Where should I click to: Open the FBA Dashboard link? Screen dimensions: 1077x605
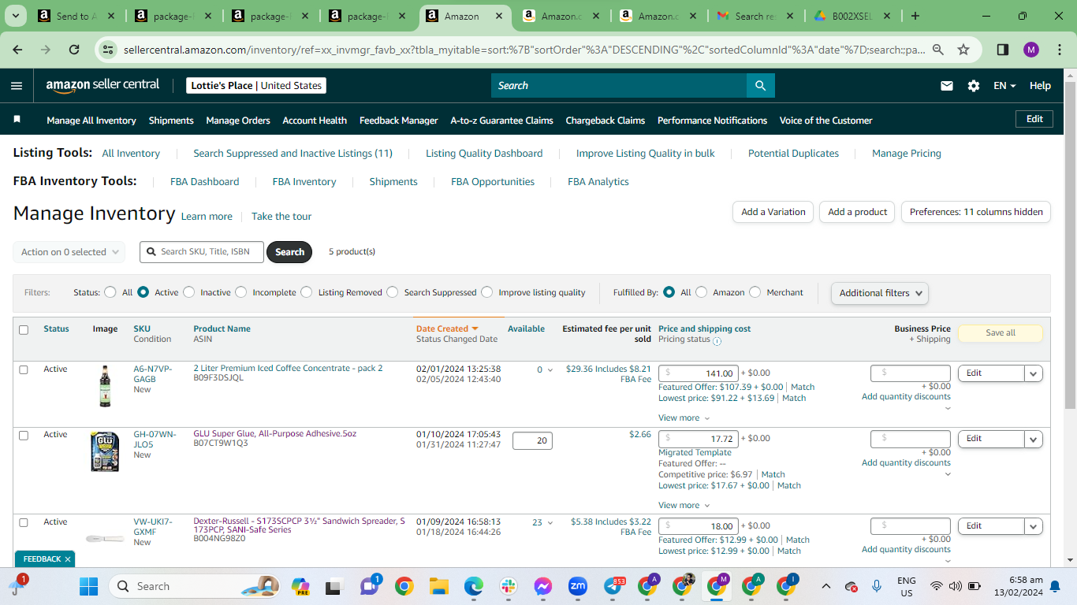tap(204, 181)
